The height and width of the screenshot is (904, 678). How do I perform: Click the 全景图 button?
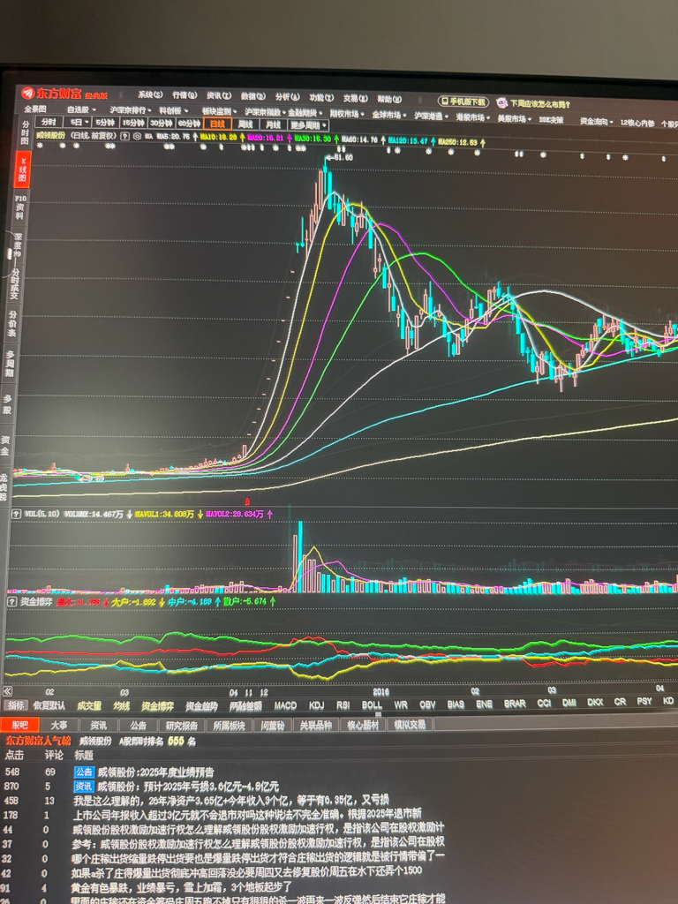pos(35,109)
